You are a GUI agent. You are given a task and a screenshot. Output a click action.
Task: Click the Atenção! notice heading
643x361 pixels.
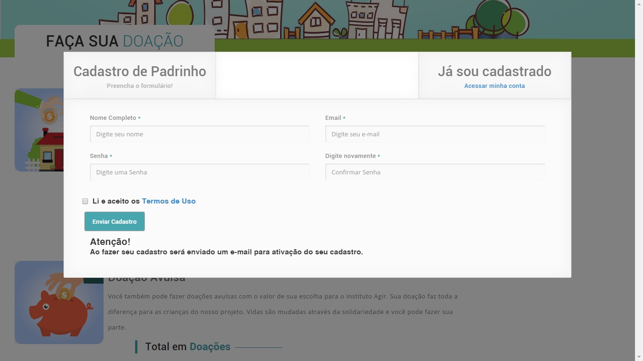point(110,242)
